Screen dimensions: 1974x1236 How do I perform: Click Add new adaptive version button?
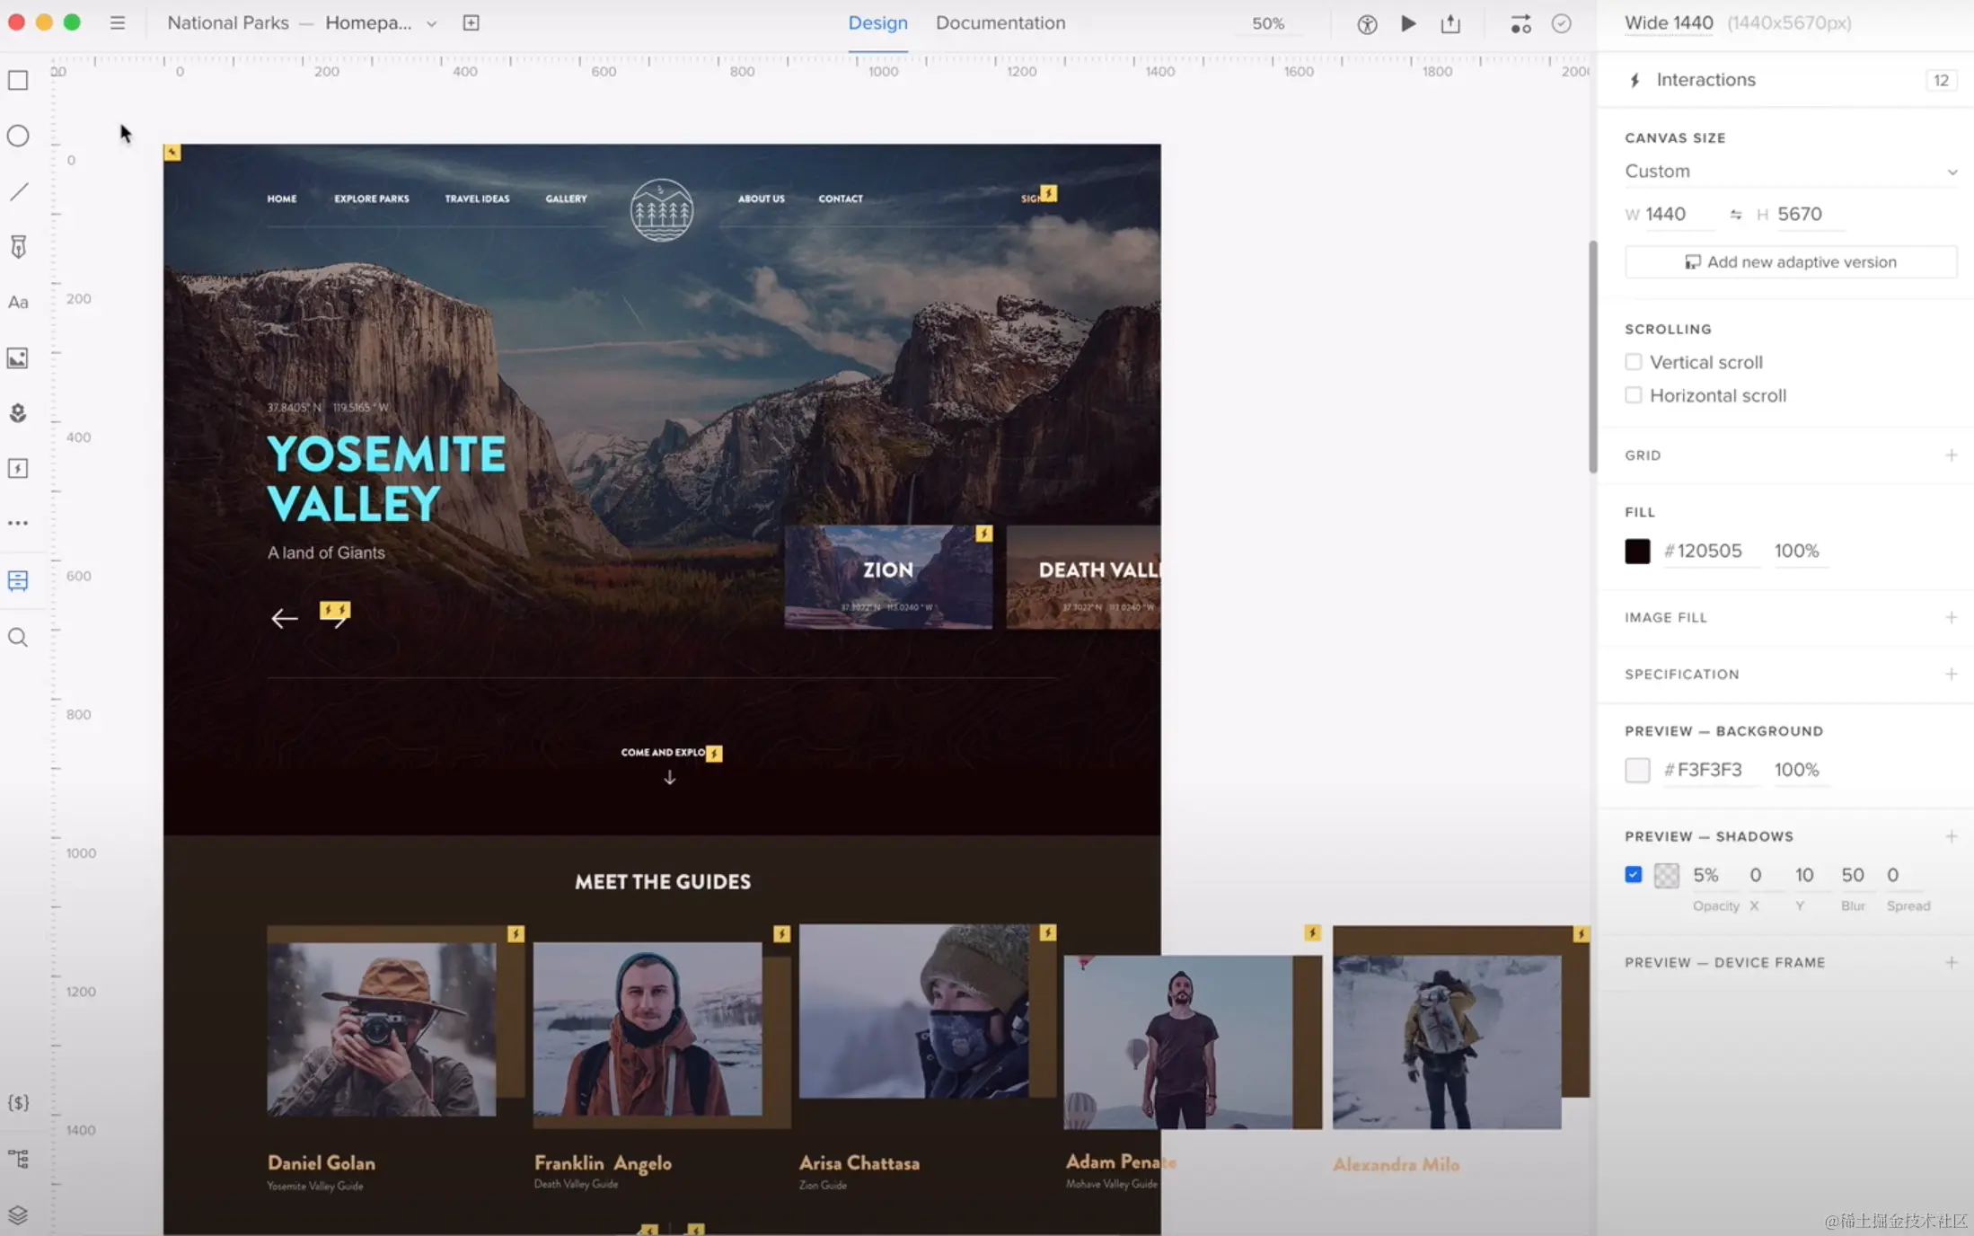(x=1790, y=262)
